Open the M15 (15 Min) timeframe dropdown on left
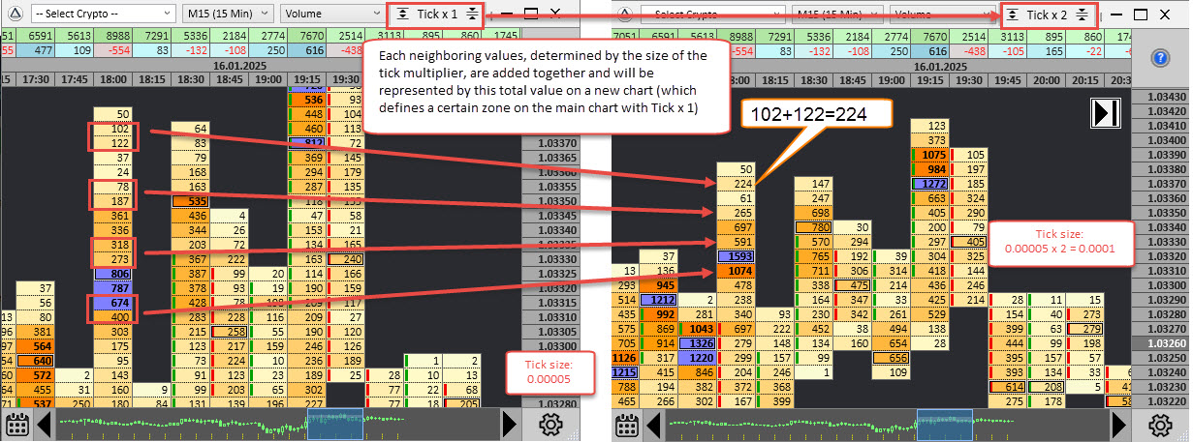Viewport: 1193px width, 442px height. coord(227,15)
